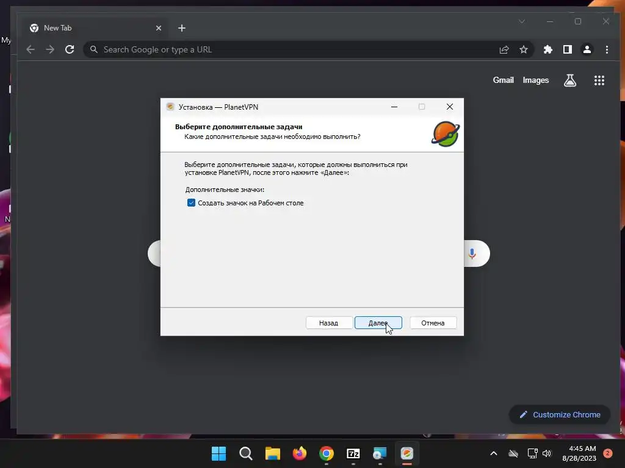
Task: Minimize the PlanetVPN setup window
Action: pos(394,107)
